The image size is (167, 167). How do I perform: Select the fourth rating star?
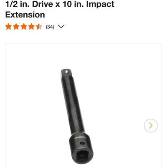click(x=31, y=27)
